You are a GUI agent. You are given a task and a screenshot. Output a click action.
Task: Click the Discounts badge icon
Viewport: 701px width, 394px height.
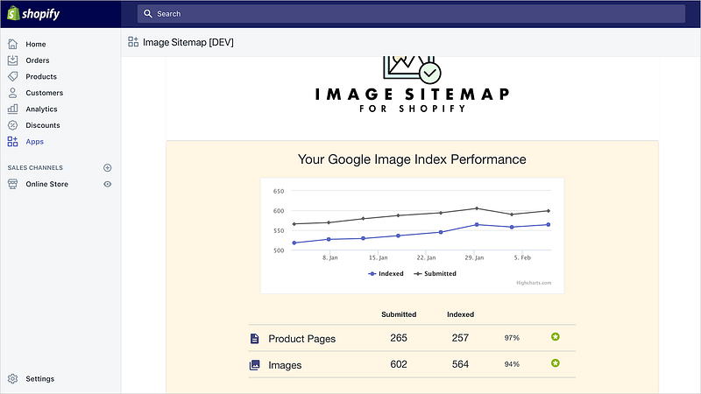coord(12,125)
